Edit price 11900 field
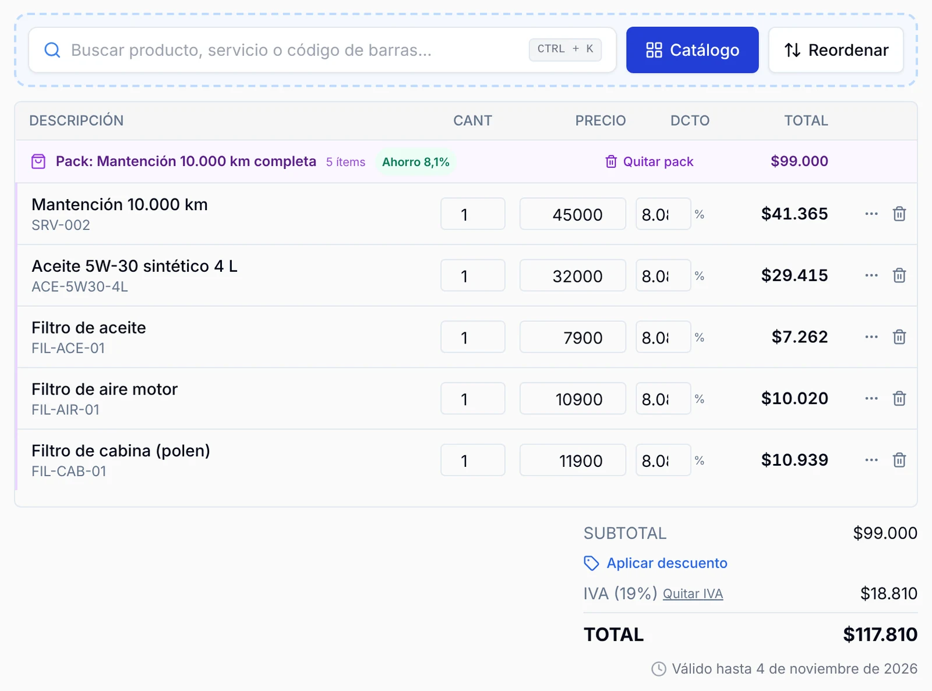This screenshot has width=932, height=691. [x=573, y=460]
